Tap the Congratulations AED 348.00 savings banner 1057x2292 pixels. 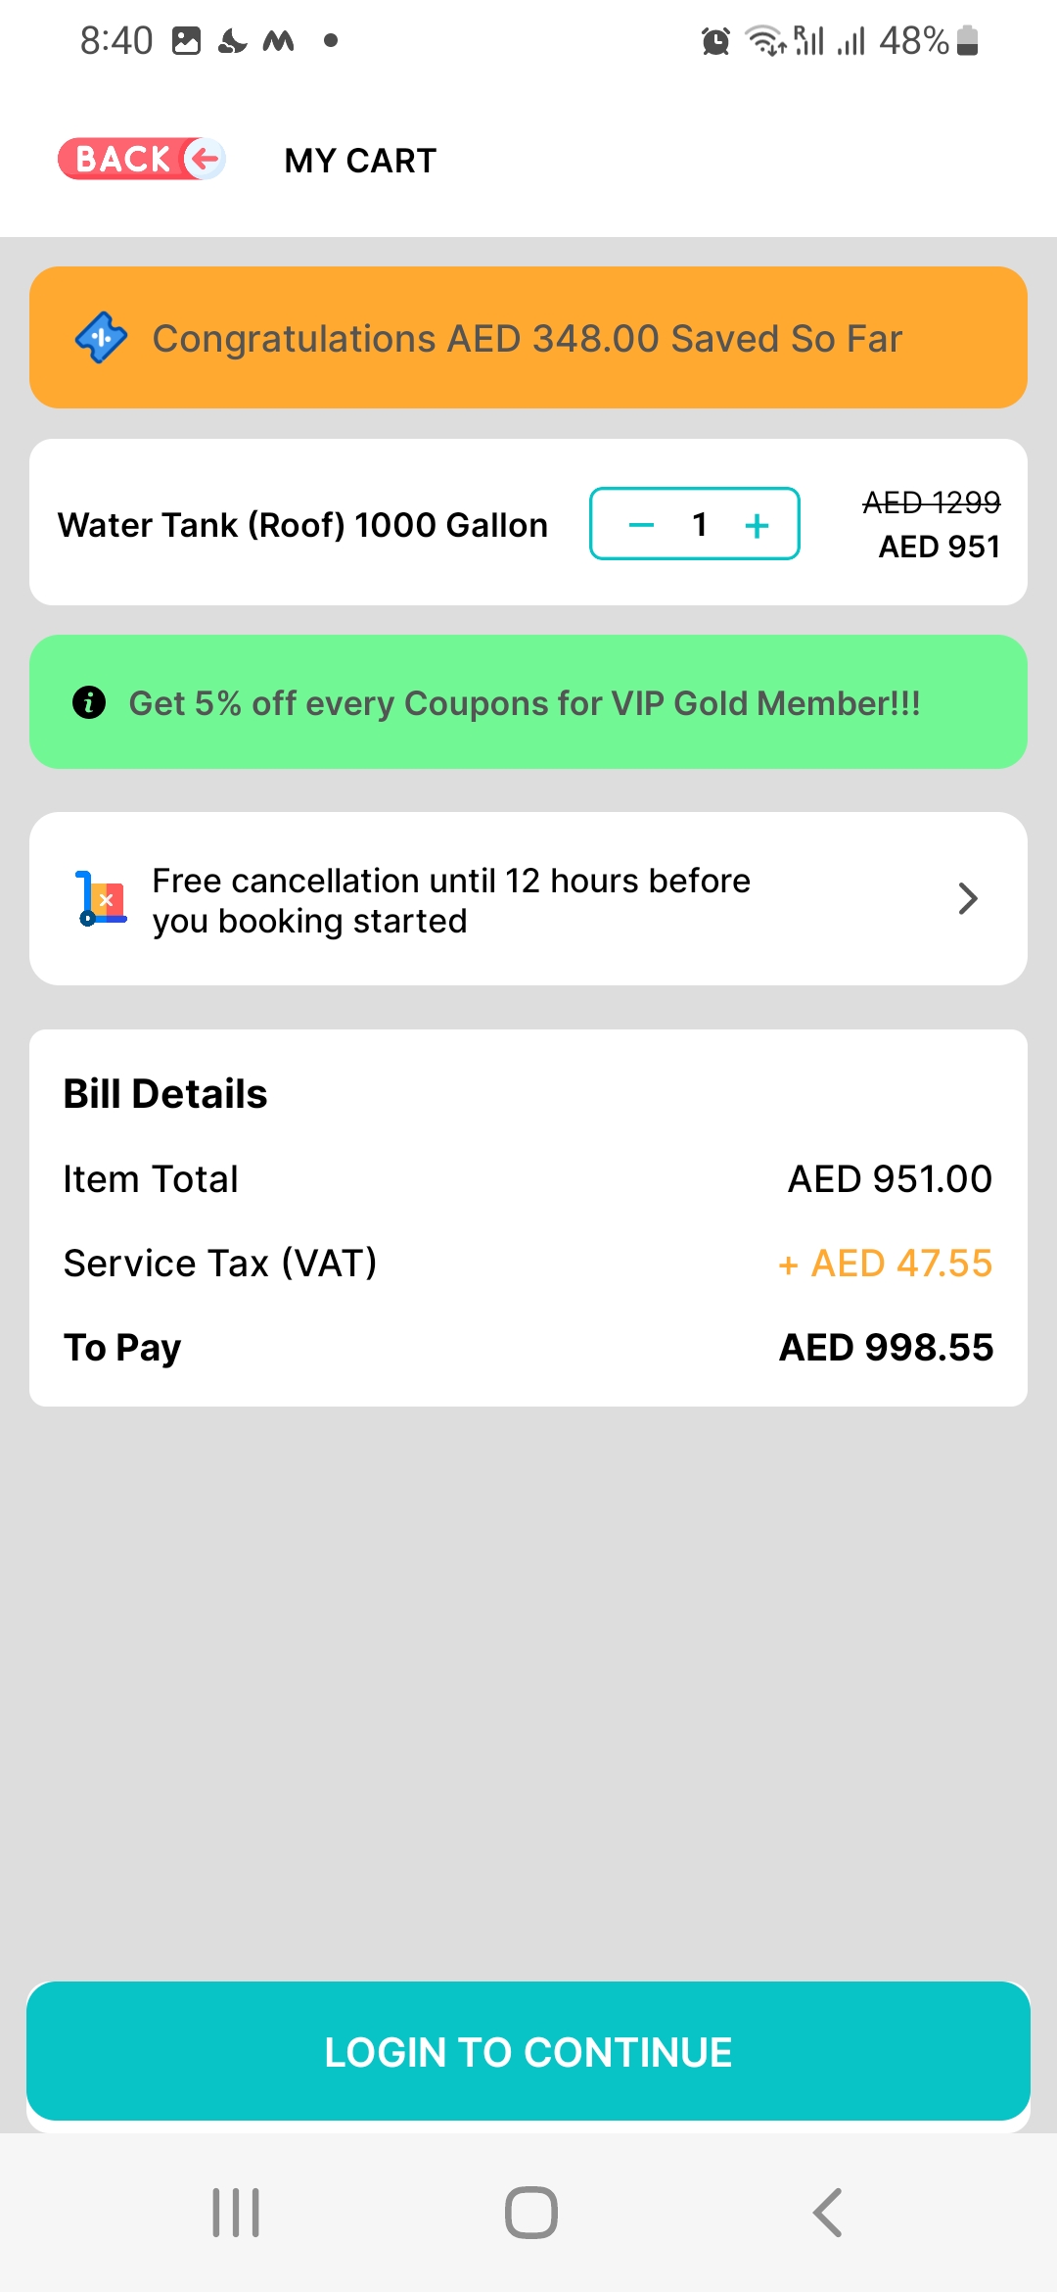click(527, 339)
